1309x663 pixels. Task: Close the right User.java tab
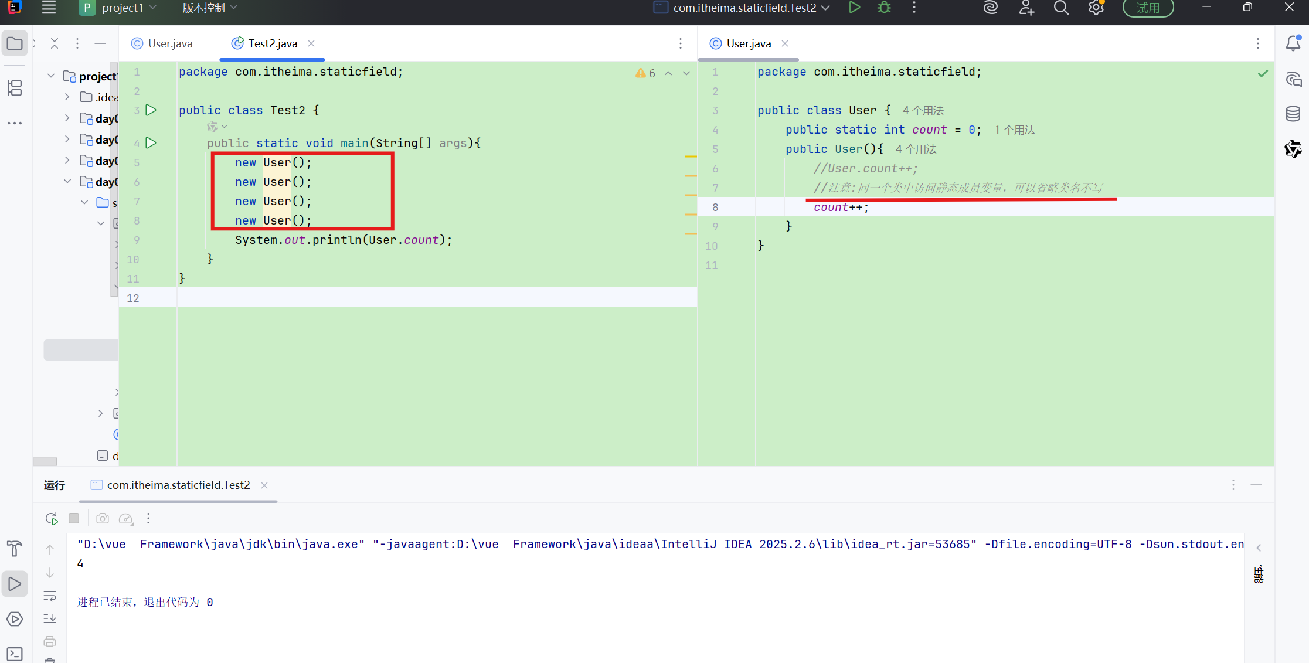pos(785,43)
